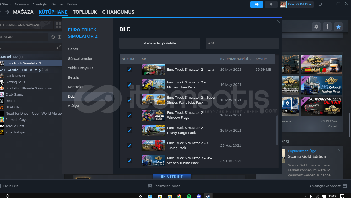Click the Steam taskbar icon
Screen dimensions: 351x198
pos(208,196)
